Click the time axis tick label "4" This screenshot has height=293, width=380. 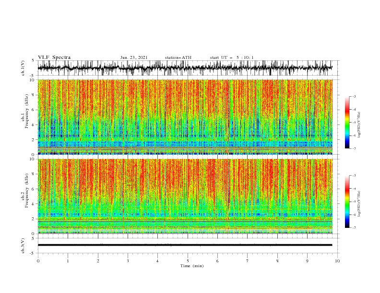158,261
